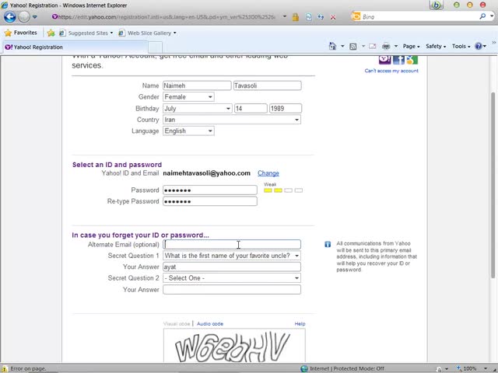Screen dimensions: 498x373
Task: Stop loading with the red X icon
Action: click(333, 17)
